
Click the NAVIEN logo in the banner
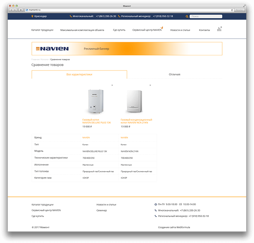(52, 48)
